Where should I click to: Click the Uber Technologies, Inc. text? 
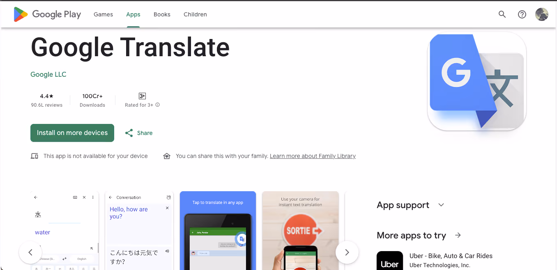coord(440,265)
